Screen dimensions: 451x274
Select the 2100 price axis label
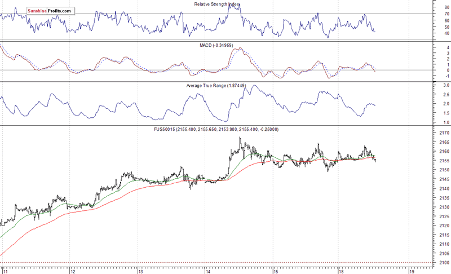pos(444,263)
